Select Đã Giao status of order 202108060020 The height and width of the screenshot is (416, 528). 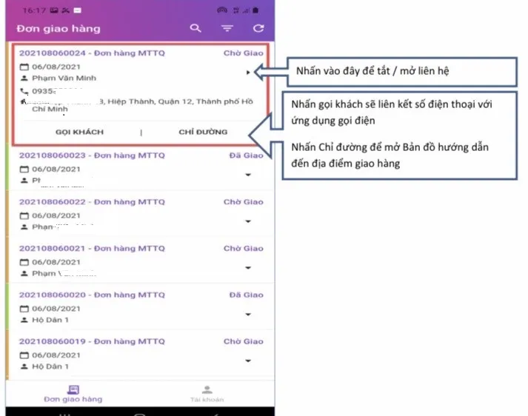246,295
